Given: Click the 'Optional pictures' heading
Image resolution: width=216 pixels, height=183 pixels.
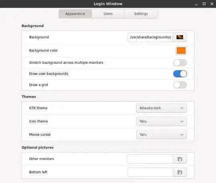Looking at the screenshot, I should tap(38, 147).
